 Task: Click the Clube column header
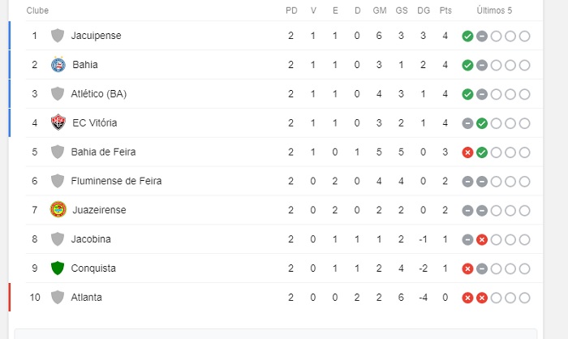[x=37, y=11]
